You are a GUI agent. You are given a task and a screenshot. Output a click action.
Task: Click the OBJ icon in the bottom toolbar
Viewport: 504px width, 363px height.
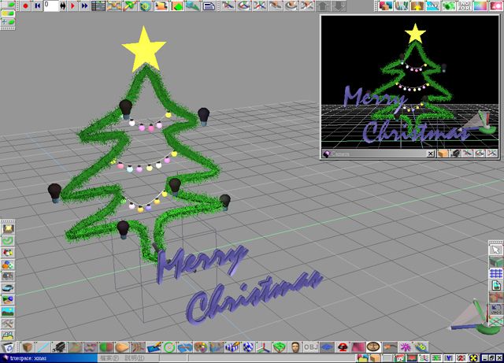tap(310, 347)
